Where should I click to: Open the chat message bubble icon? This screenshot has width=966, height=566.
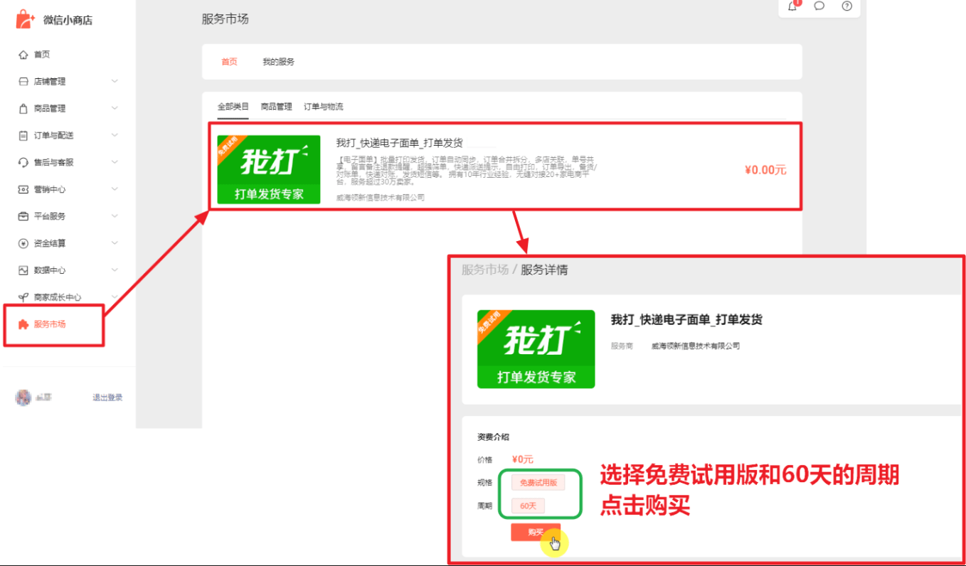click(x=819, y=6)
